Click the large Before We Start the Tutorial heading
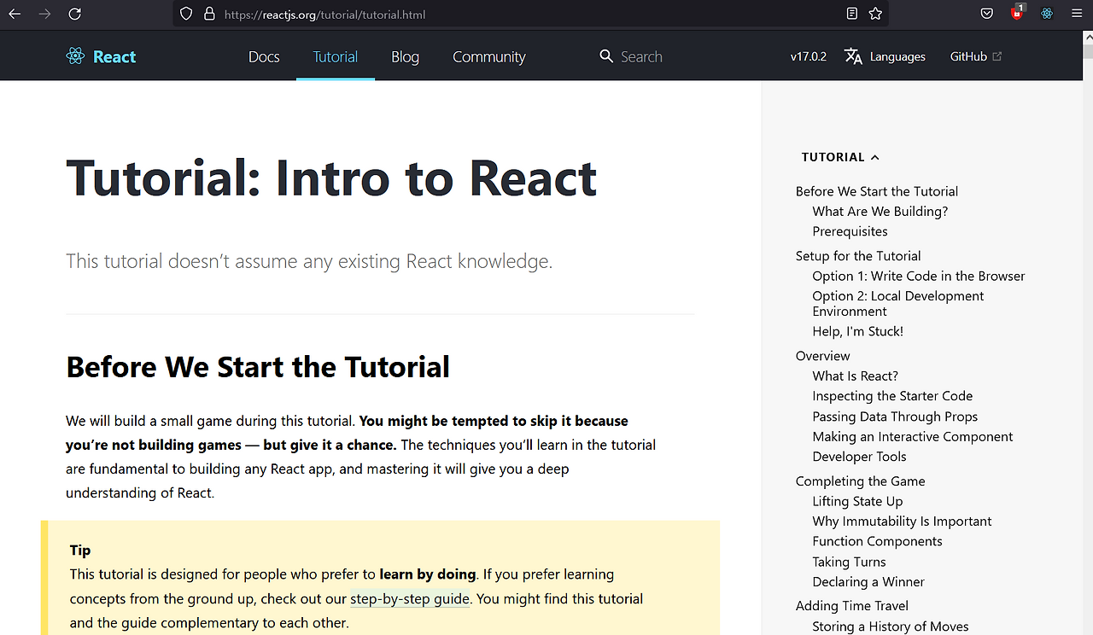This screenshot has height=635, width=1093. coord(258,367)
